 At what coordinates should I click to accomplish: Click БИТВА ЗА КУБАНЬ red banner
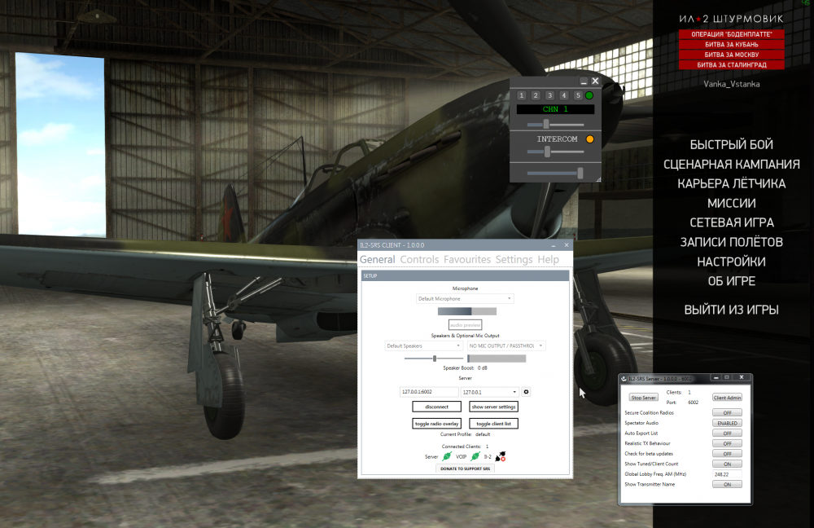click(x=732, y=45)
